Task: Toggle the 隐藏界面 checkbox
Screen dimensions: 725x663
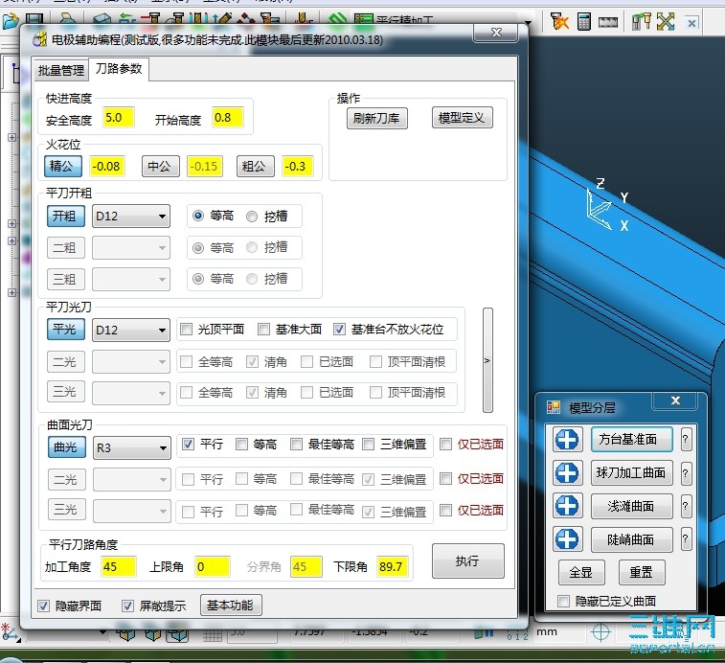Action: point(43,606)
